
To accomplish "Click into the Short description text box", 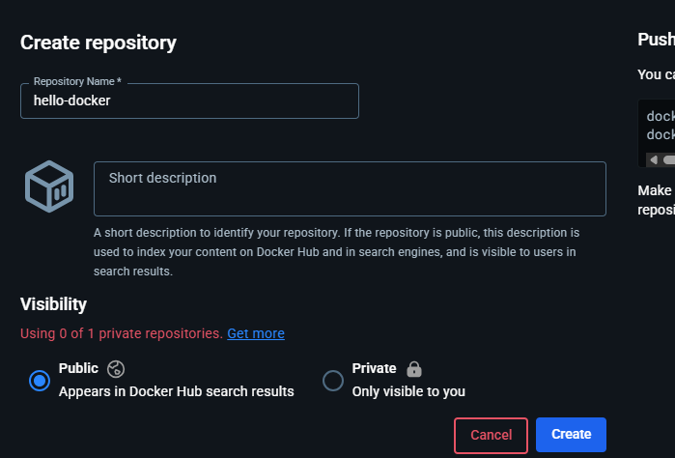I will [350, 188].
